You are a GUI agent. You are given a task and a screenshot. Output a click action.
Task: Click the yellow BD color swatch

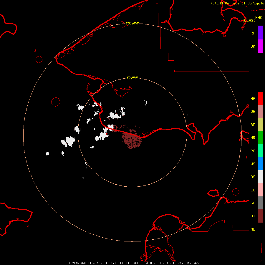coord(260,125)
